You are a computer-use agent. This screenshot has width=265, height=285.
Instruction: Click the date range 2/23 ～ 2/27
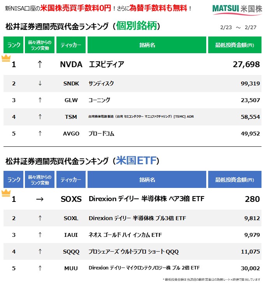point(238,28)
